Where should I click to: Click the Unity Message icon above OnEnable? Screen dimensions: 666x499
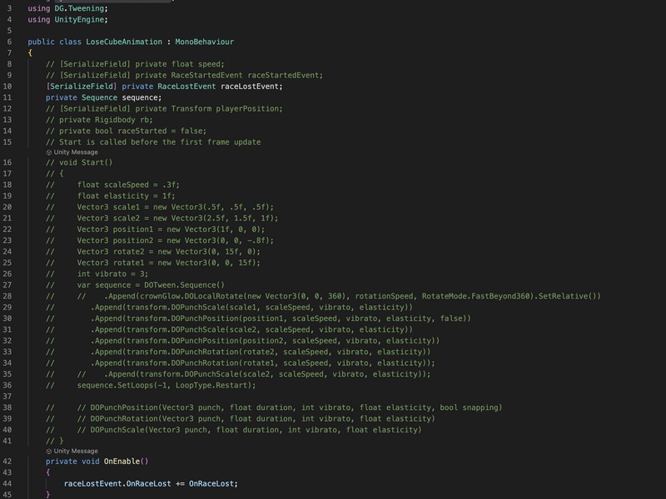(49, 451)
